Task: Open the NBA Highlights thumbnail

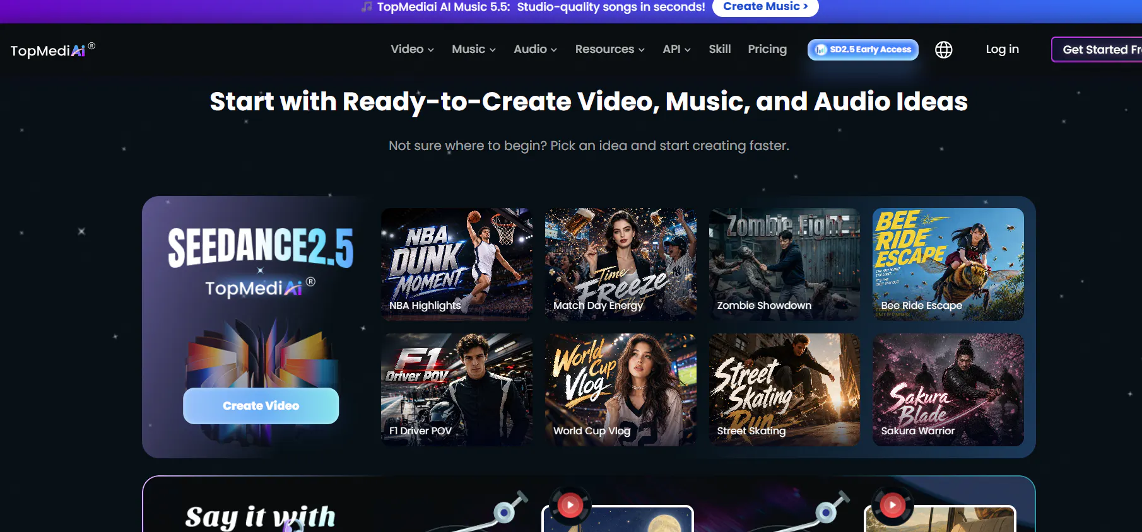Action: 457,264
